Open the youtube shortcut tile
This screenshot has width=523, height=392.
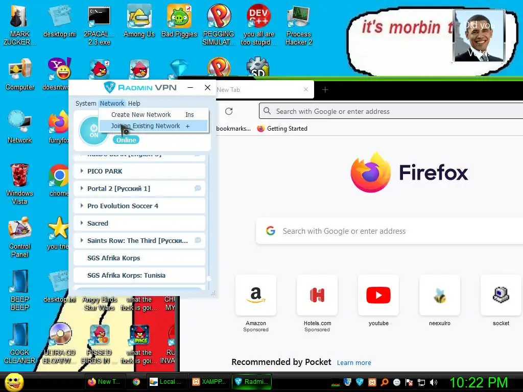tap(378, 295)
